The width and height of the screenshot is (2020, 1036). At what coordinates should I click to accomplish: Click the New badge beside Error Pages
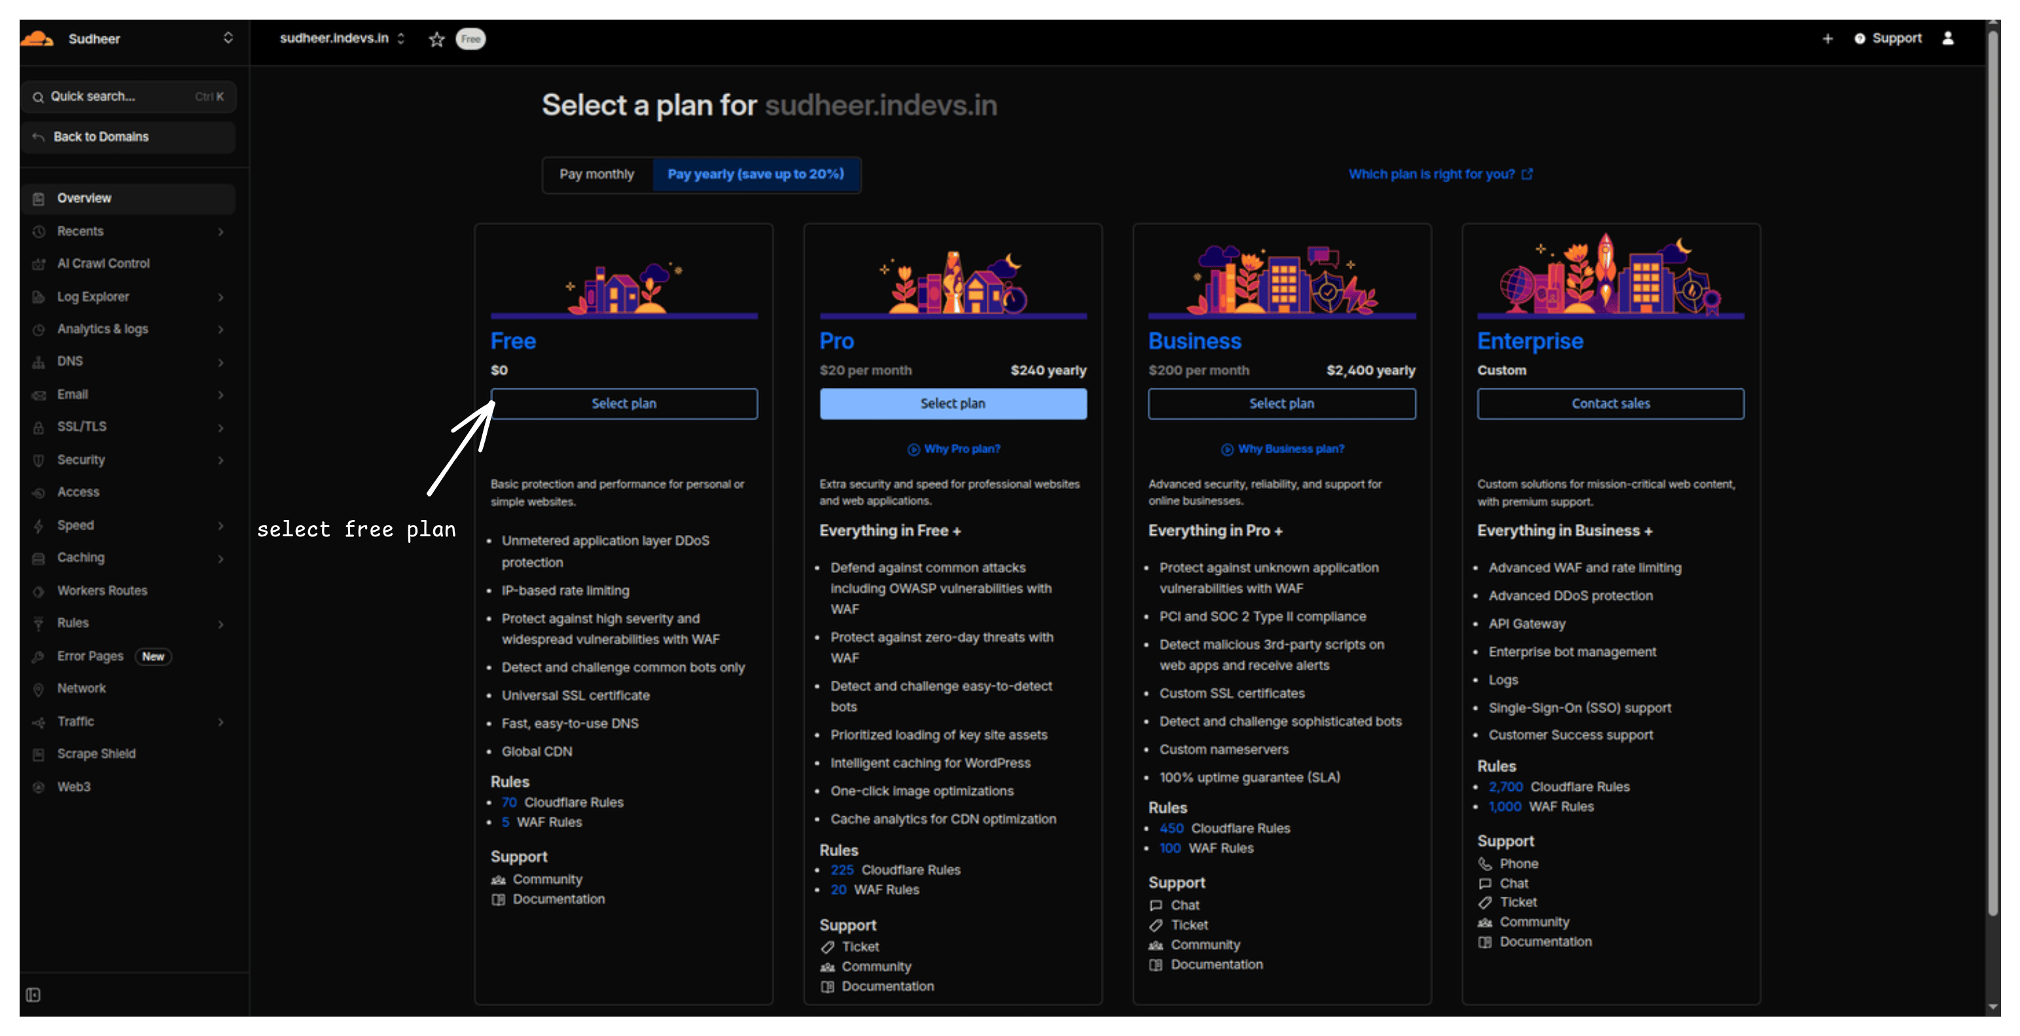tap(153, 657)
